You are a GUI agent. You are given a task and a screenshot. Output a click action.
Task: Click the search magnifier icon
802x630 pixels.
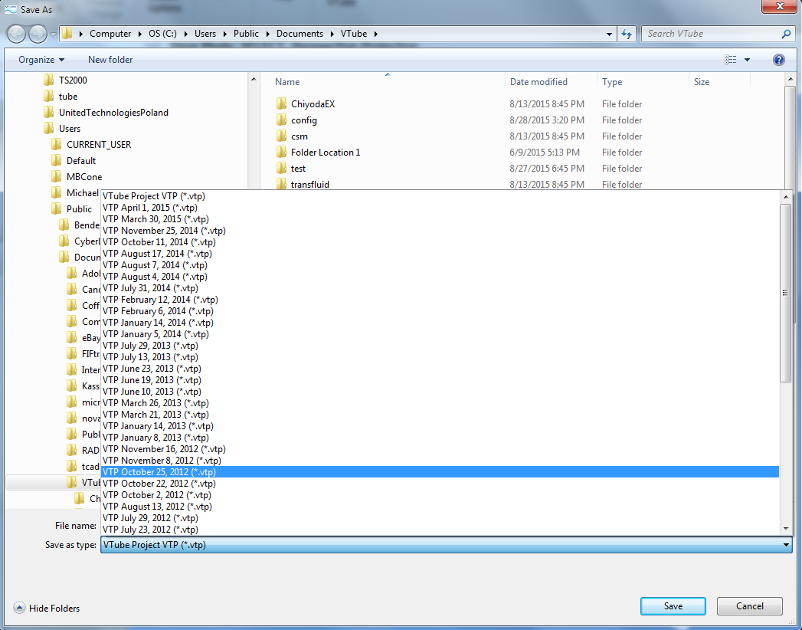786,34
